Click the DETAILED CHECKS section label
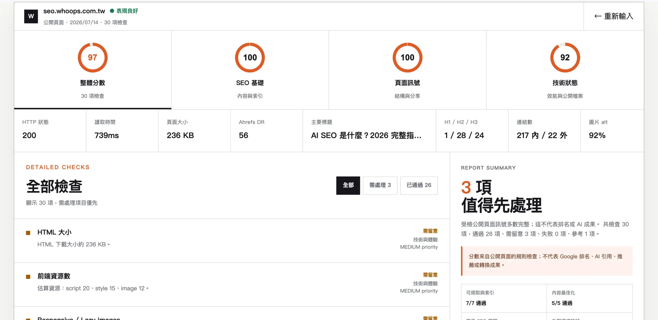 click(x=58, y=167)
